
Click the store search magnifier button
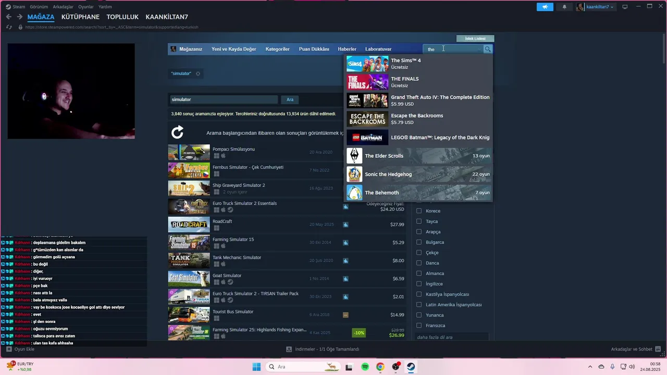[x=488, y=49]
